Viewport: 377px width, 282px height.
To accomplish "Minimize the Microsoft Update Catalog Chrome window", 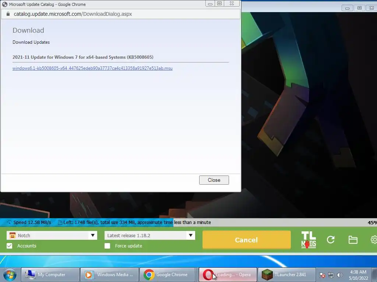I will tap(210, 4).
